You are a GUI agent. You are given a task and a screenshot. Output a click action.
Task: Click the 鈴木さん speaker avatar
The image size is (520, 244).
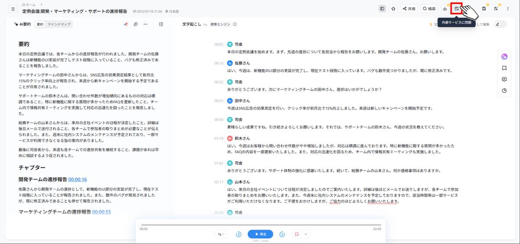(230, 138)
